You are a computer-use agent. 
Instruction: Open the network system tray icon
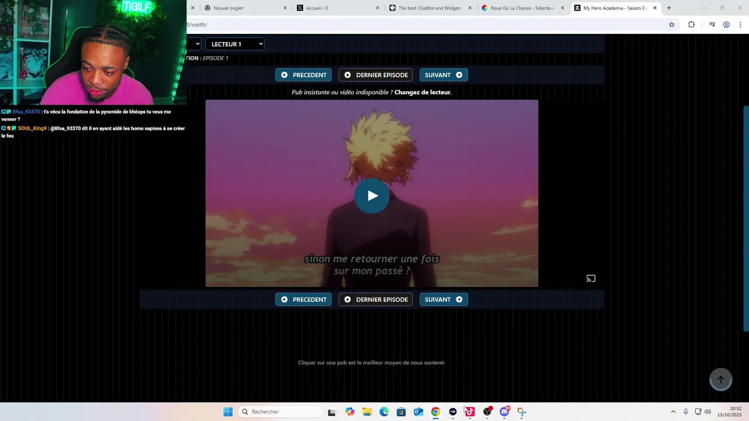[698, 412]
